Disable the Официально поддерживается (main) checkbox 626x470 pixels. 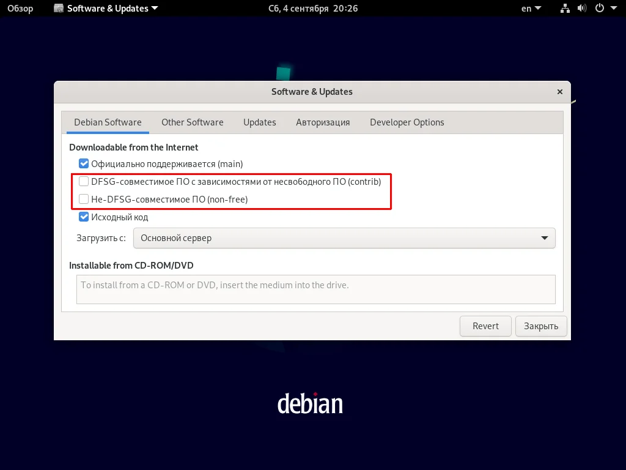pos(83,163)
